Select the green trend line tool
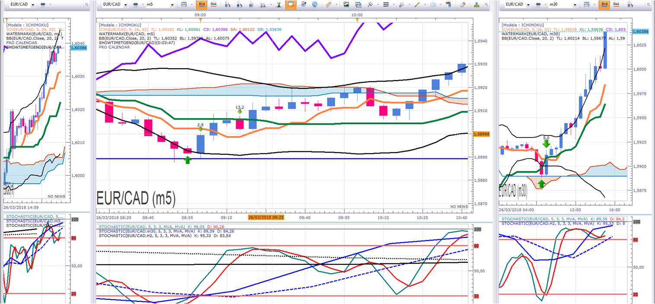Image resolution: width=655 pixels, height=304 pixels. click(417, 4)
